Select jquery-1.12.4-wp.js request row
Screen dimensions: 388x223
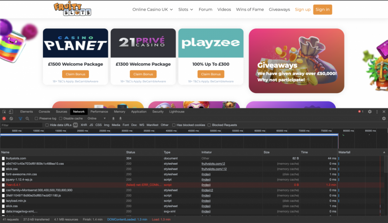pyautogui.click(x=169, y=180)
